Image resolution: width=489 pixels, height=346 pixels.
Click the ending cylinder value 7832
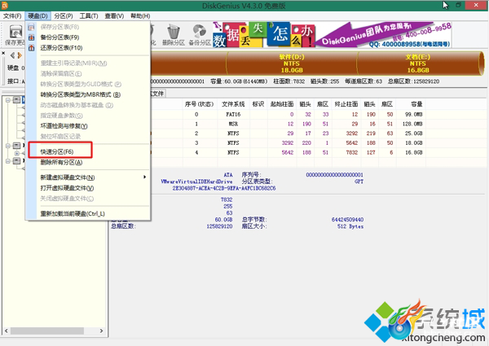click(351, 152)
